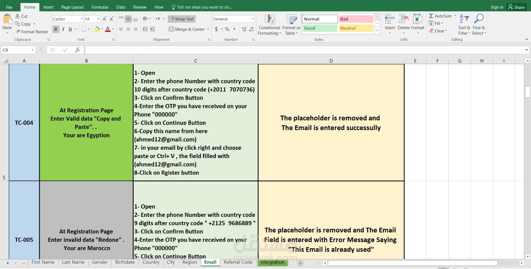Open the Review ribbon tab

140,7
